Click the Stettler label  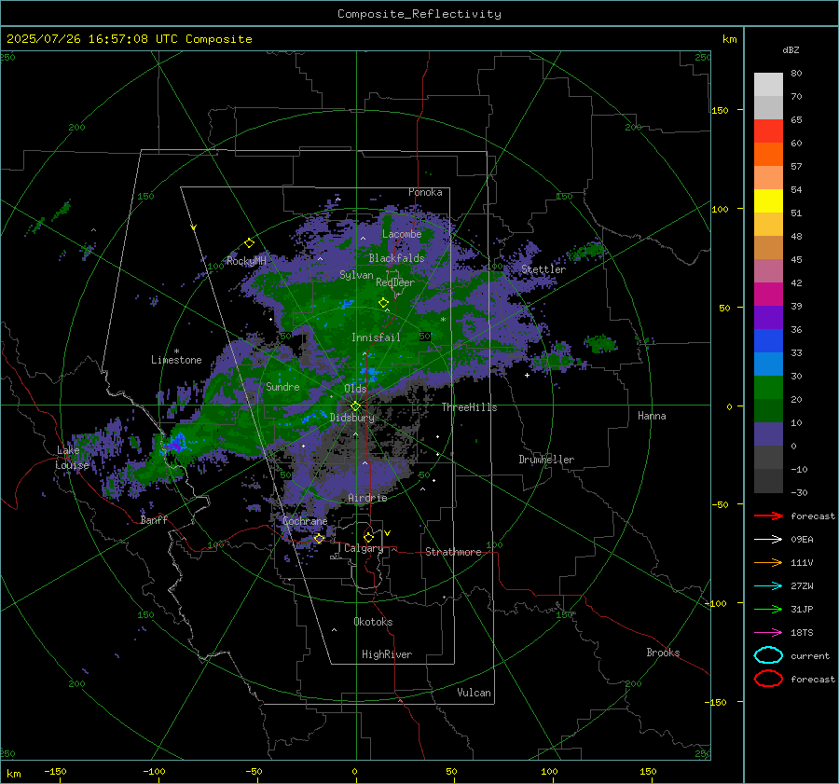click(543, 269)
